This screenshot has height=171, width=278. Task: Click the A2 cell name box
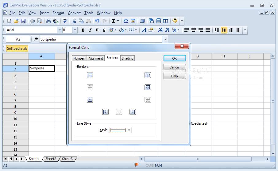[18, 39]
